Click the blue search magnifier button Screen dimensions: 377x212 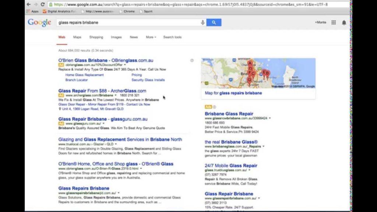[x=214, y=22]
